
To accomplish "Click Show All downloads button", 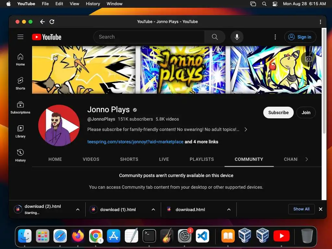I will point(301,209).
